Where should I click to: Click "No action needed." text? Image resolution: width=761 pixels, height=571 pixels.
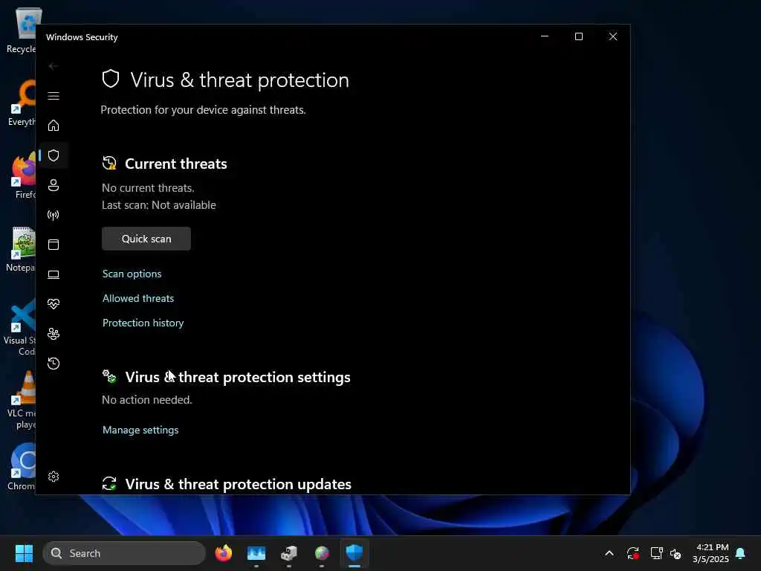click(147, 399)
